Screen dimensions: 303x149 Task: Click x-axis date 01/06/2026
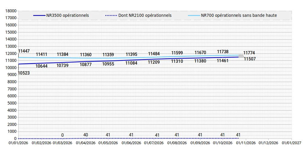point(131,143)
